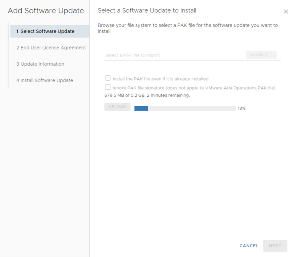This screenshot has height=257, width=296.
Task: Click the Select a Software Update to Install heading
Action: tap(147, 11)
